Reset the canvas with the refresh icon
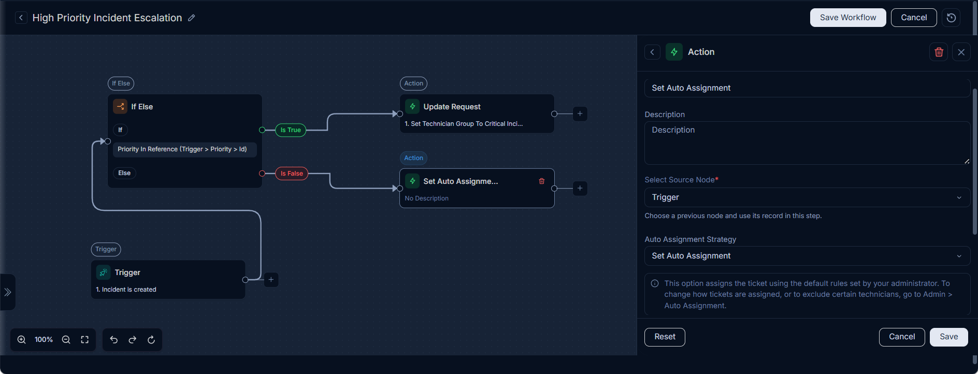The width and height of the screenshot is (978, 374). click(x=151, y=340)
